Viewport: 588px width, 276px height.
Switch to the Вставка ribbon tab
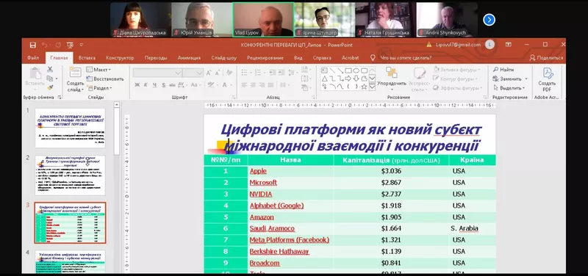coord(87,58)
